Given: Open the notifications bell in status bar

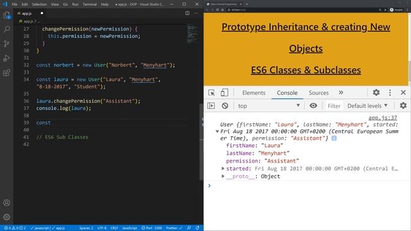Looking at the screenshot, I should pyautogui.click(x=197, y=228).
